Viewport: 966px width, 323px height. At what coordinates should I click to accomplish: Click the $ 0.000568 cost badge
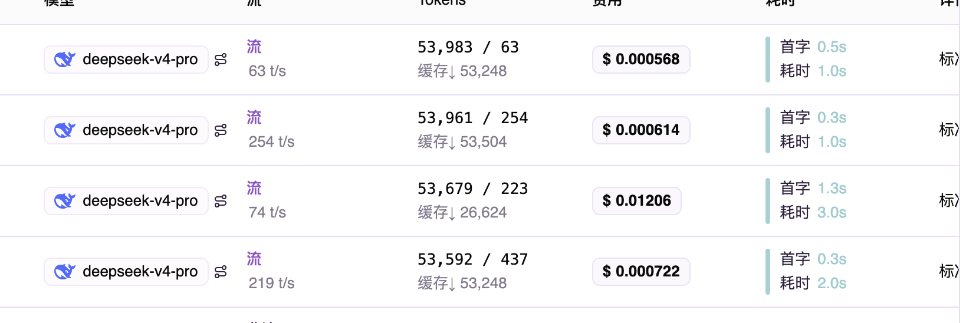tap(641, 60)
